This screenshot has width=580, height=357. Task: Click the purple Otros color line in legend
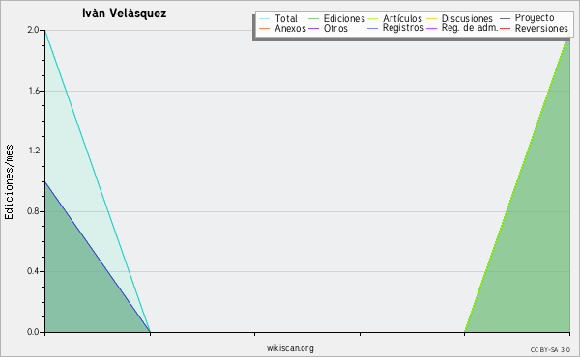click(x=313, y=29)
